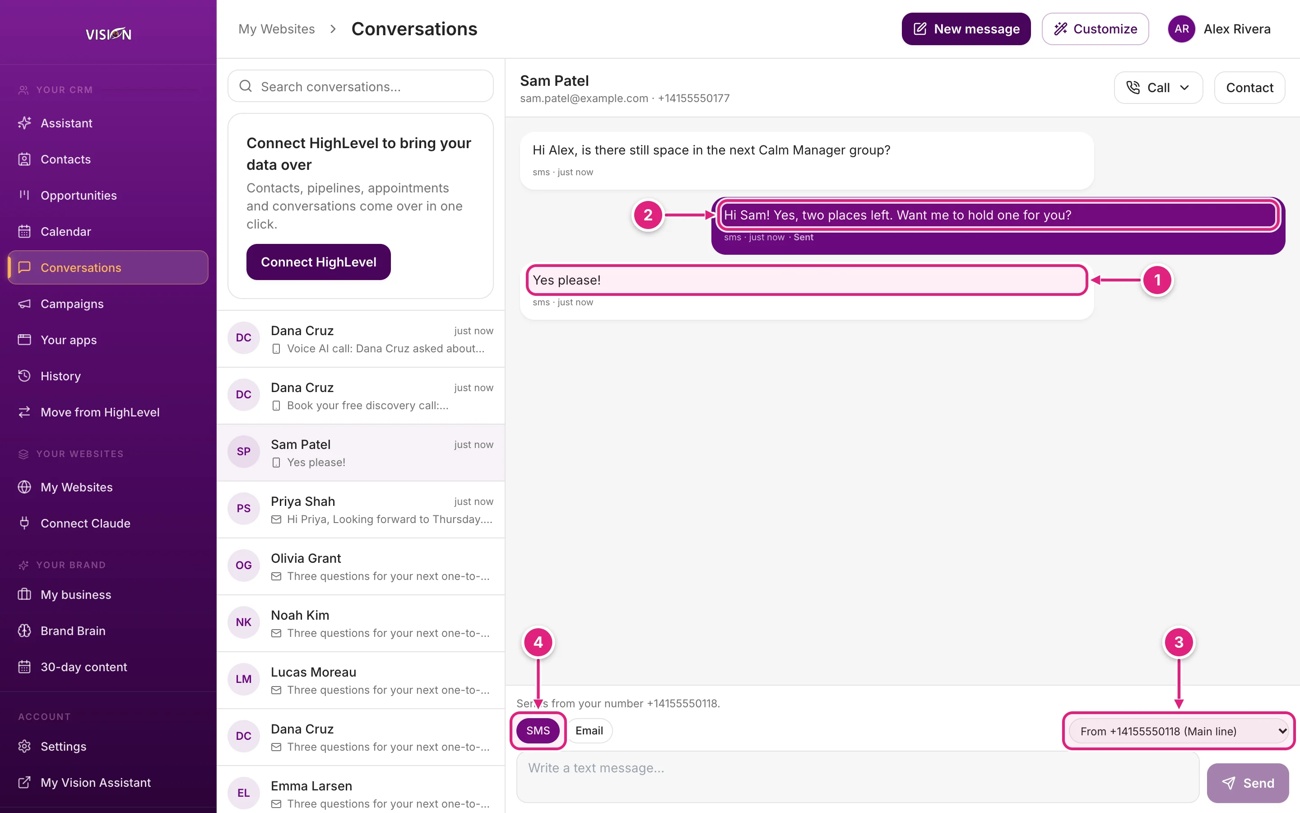Open My business page
The image size is (1300, 813).
(108, 594)
